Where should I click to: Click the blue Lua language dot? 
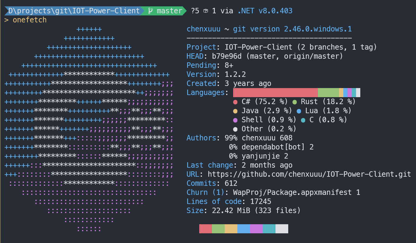pos(299,111)
